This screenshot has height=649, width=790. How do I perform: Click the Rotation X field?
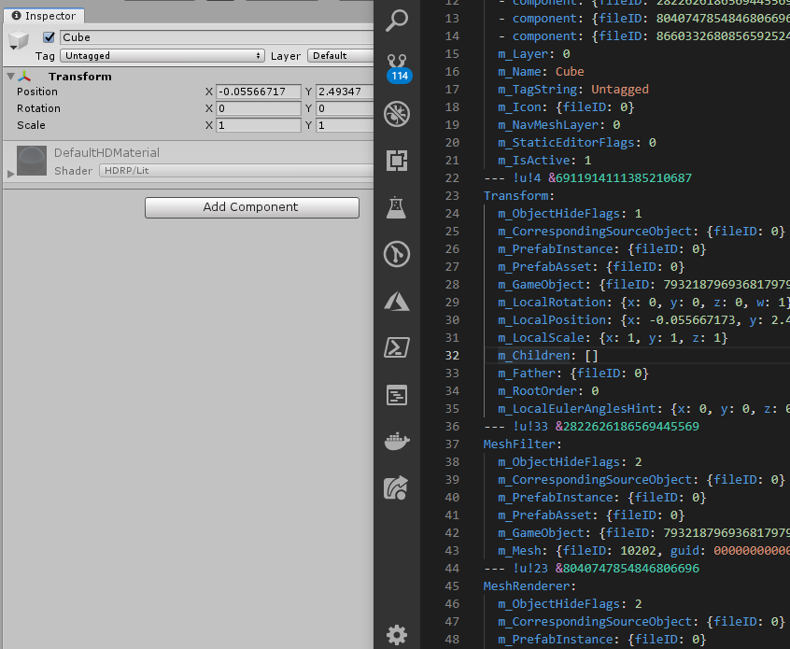tap(259, 108)
